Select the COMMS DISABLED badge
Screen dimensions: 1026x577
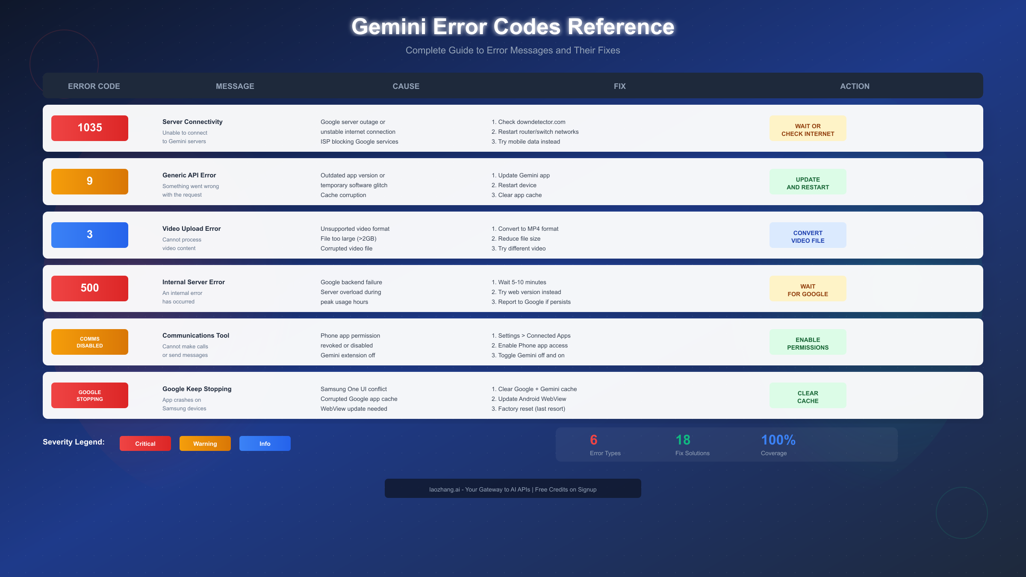89,341
